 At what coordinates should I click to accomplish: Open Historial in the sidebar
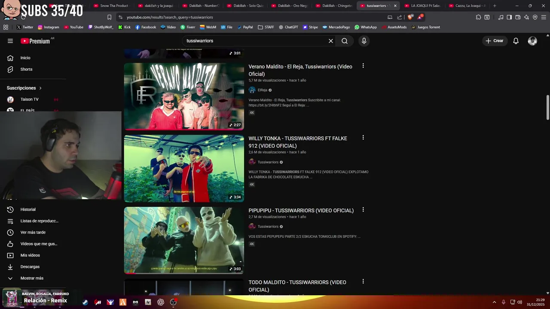click(x=28, y=209)
